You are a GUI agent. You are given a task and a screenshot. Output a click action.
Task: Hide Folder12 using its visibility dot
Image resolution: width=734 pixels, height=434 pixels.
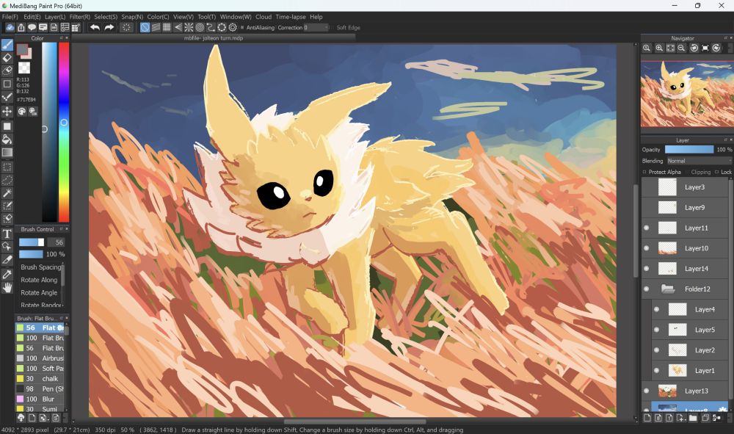(x=647, y=289)
